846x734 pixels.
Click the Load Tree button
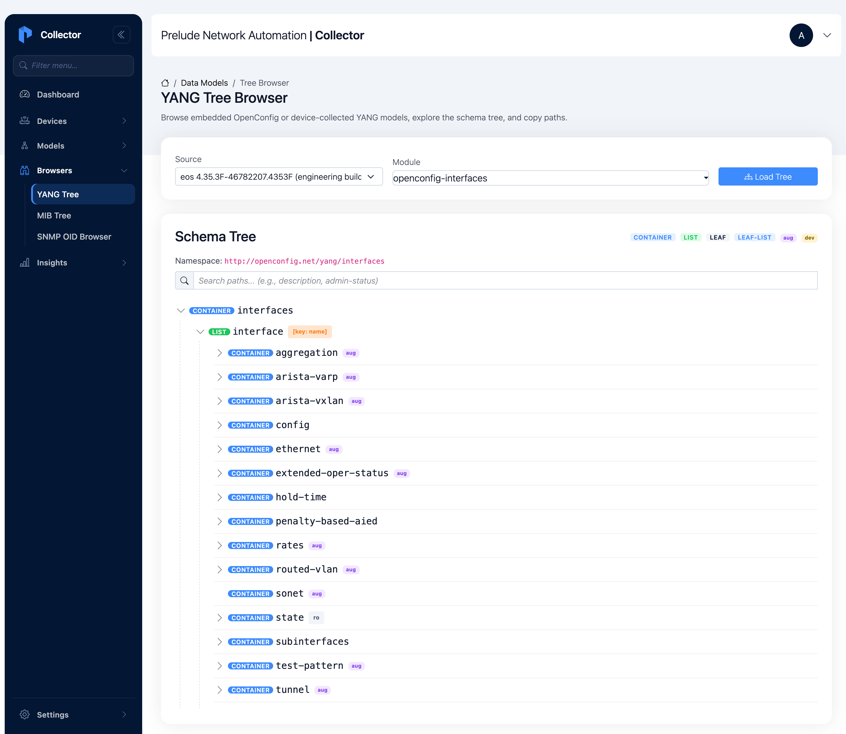click(768, 176)
